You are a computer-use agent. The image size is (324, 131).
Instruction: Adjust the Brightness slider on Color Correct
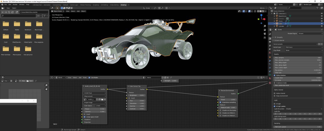pos(137,95)
